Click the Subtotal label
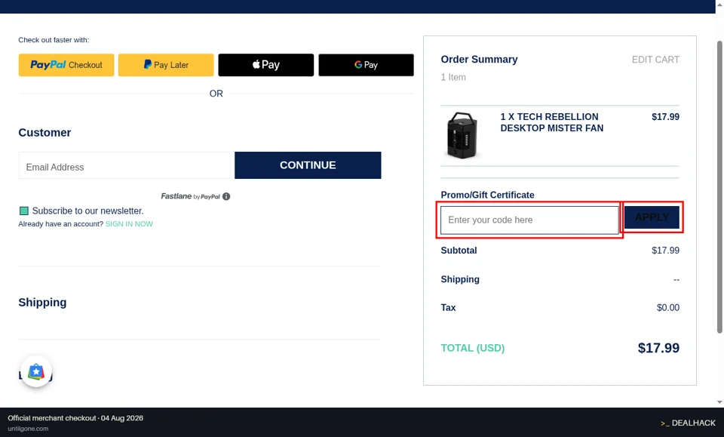724x437 pixels. (459, 251)
